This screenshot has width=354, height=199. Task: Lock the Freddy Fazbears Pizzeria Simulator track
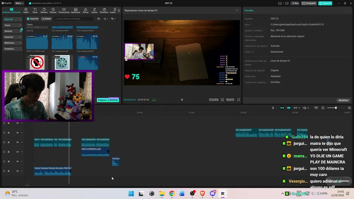coord(9,171)
